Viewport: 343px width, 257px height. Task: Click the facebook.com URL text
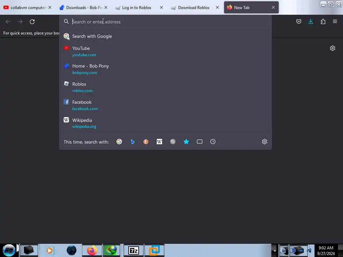(x=85, y=109)
